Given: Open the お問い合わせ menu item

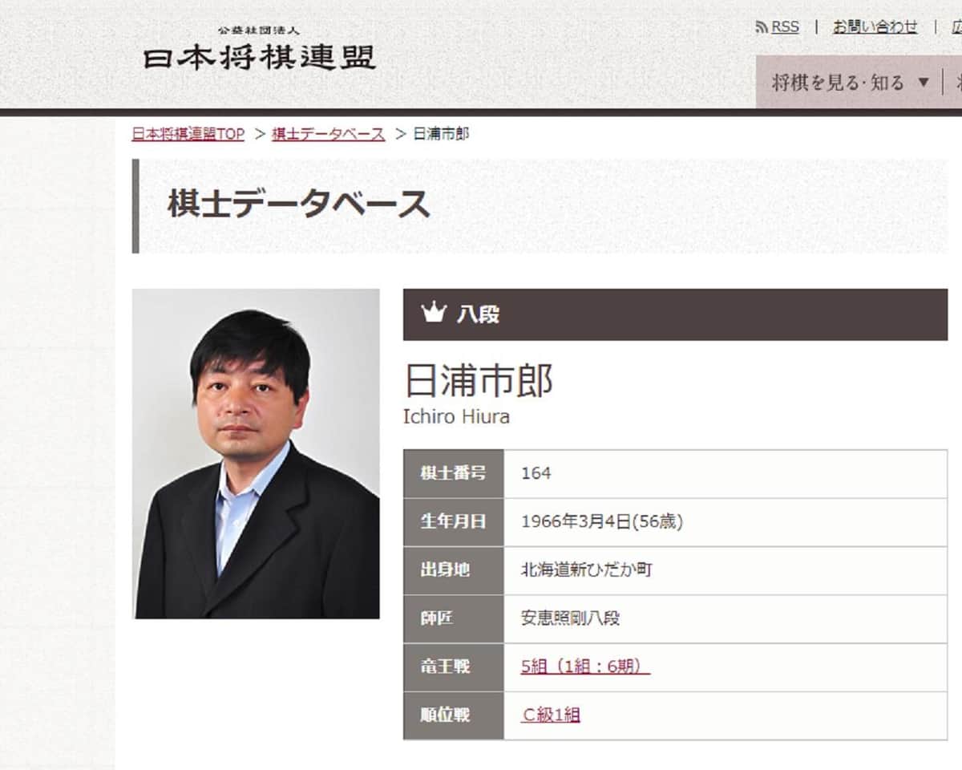Looking at the screenshot, I should point(875,26).
